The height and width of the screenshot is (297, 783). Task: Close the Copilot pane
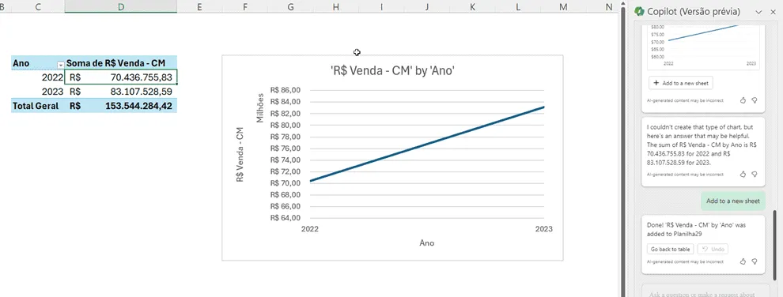click(773, 12)
